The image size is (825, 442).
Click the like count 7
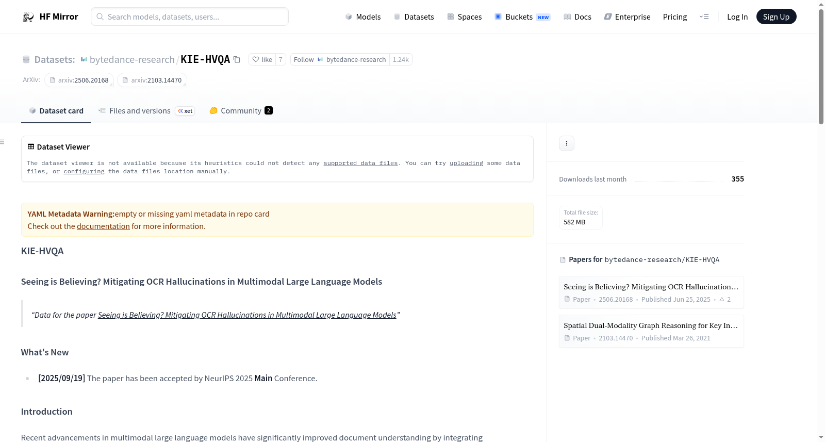[x=280, y=59]
